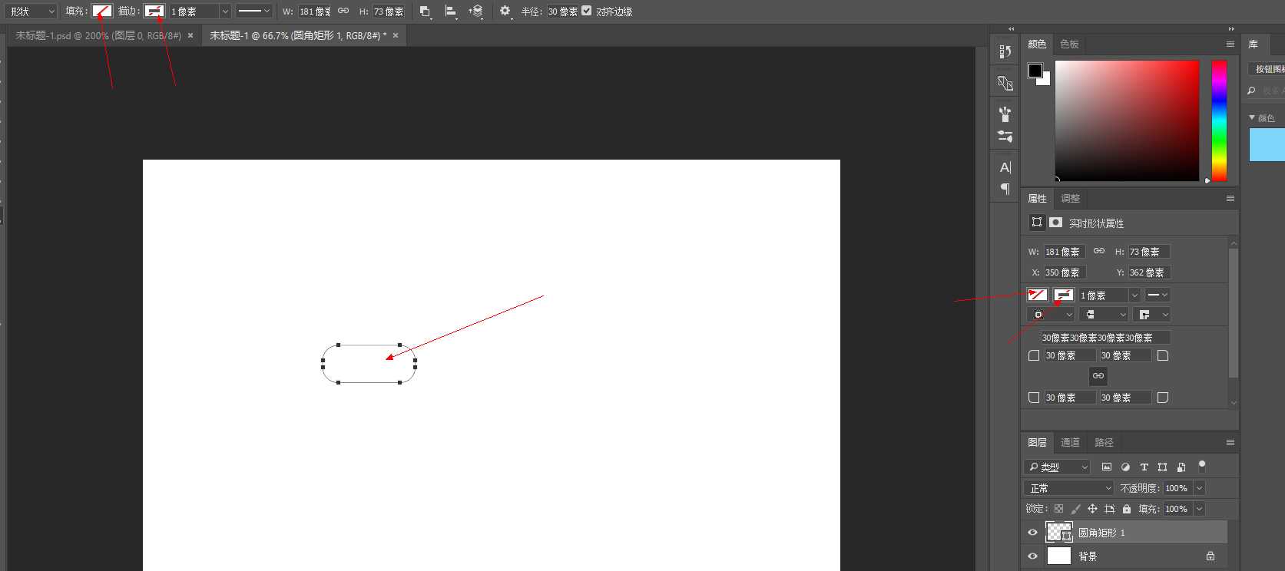Open stroke line type dropdown in Properties
This screenshot has width=1285, height=571.
(1157, 295)
